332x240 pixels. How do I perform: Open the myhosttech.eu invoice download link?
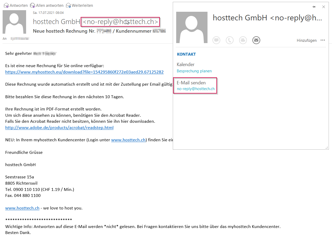tap(84, 72)
